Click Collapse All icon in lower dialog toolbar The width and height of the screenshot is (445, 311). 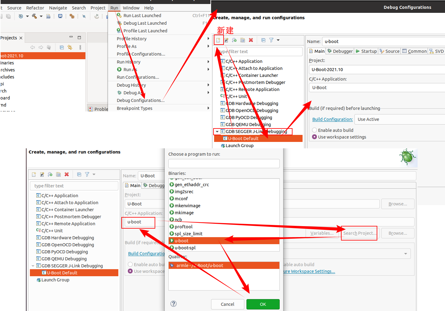coord(79,174)
